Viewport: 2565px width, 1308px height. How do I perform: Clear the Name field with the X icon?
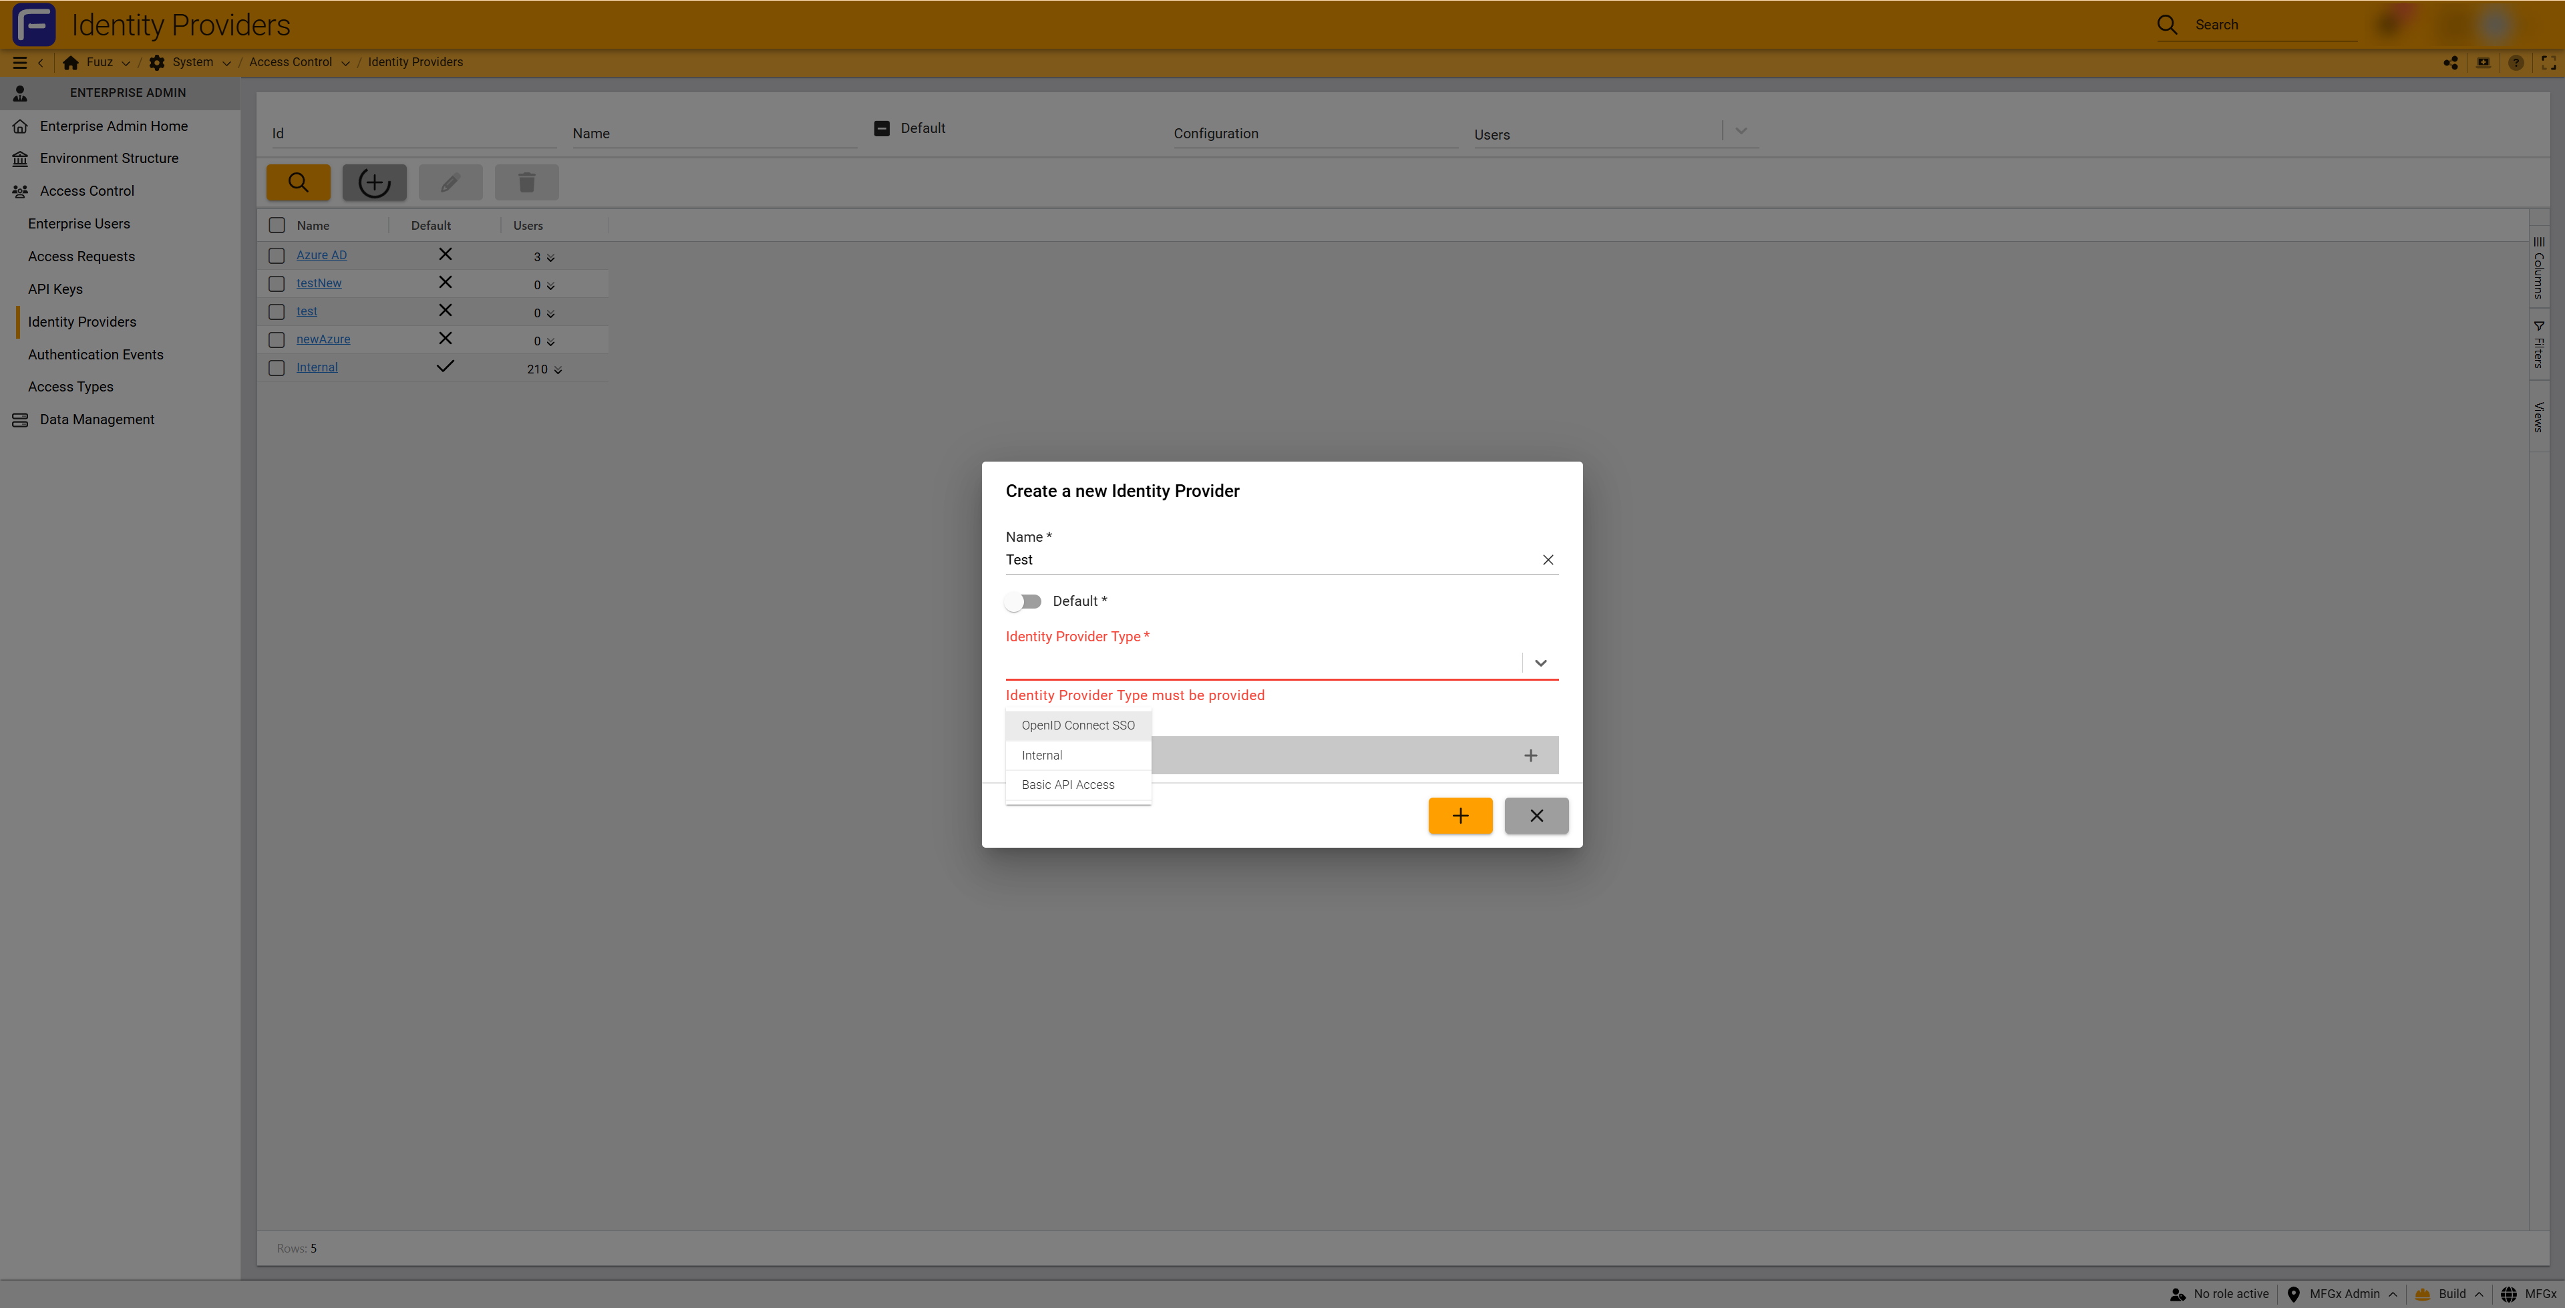tap(1548, 560)
